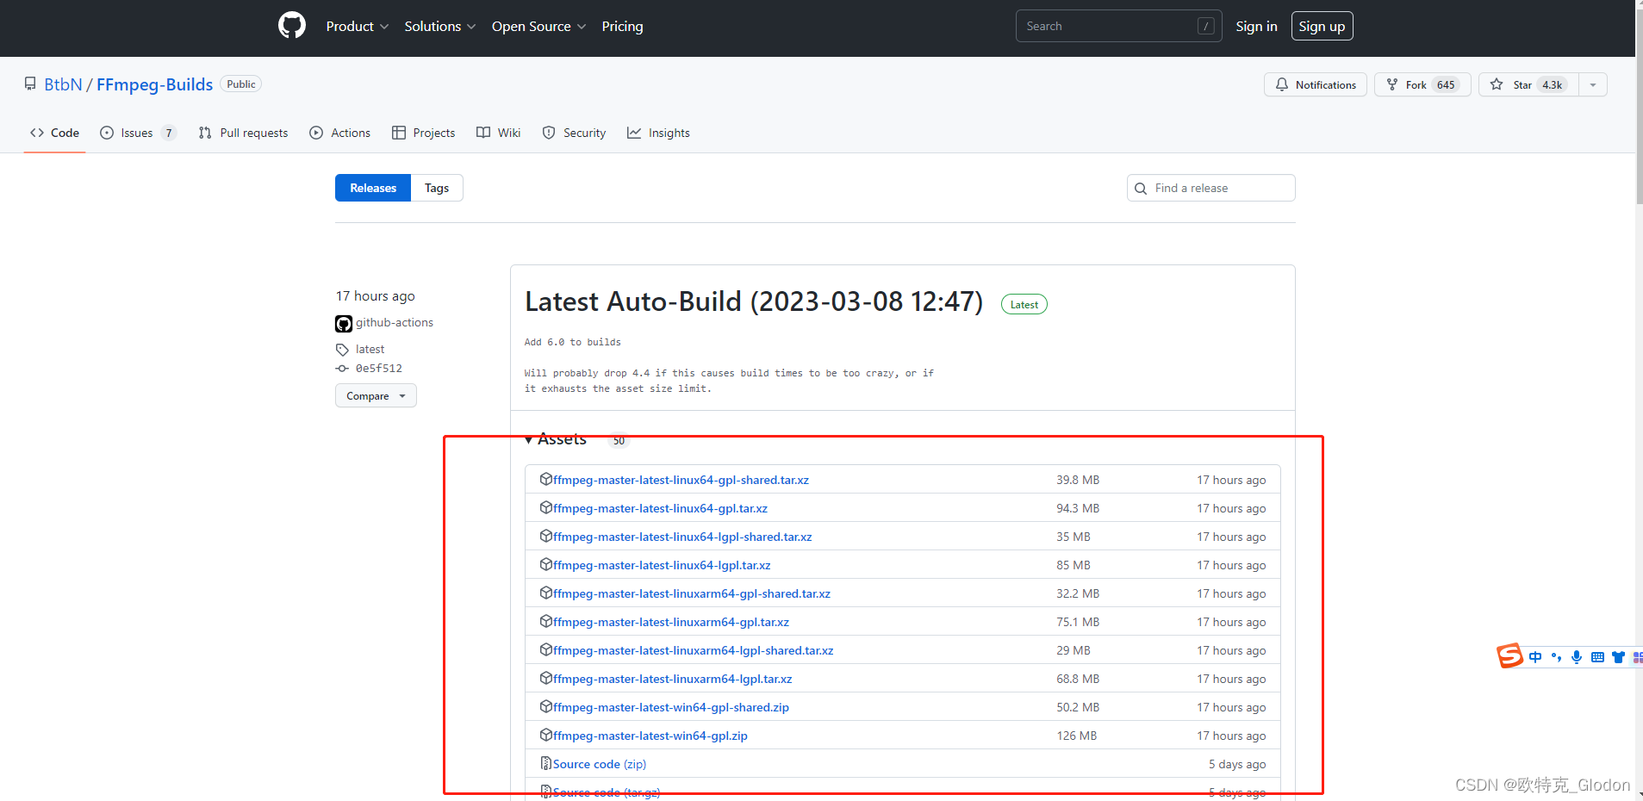Expand the Solutions menu
Image resolution: width=1643 pixels, height=801 pixels.
tap(439, 27)
